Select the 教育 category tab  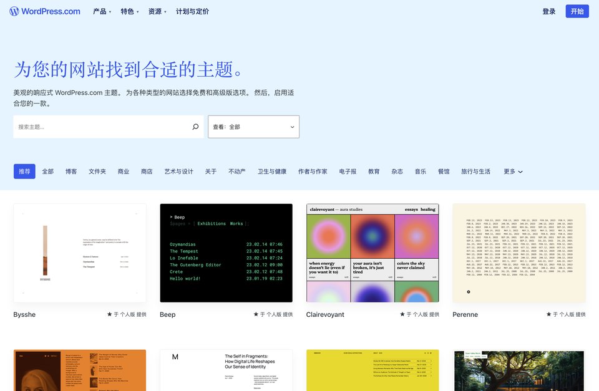pyautogui.click(x=374, y=171)
